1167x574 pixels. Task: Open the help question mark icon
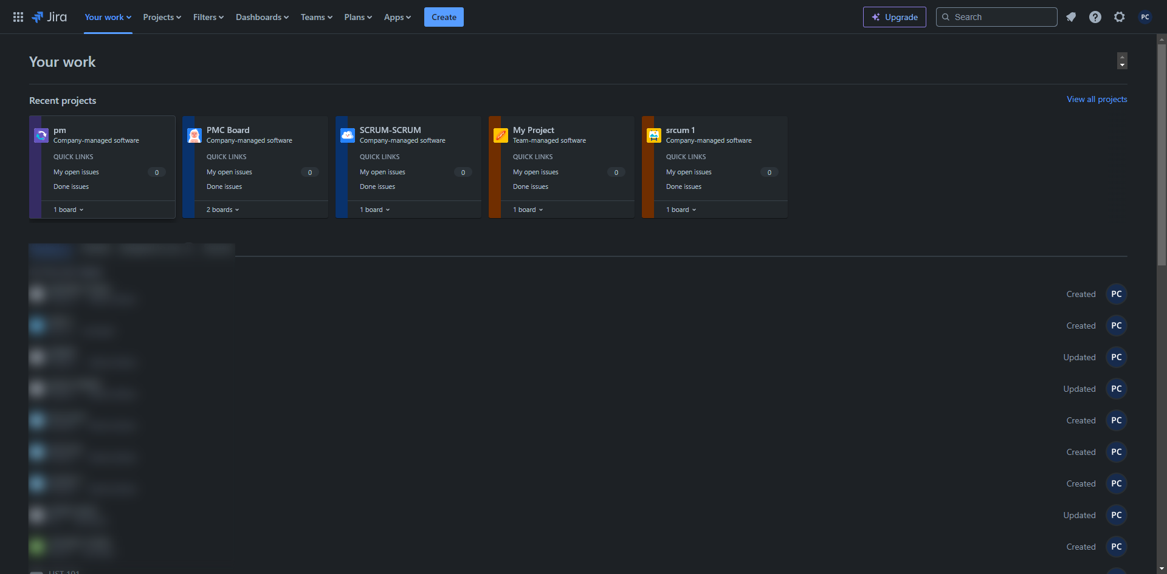[1095, 17]
